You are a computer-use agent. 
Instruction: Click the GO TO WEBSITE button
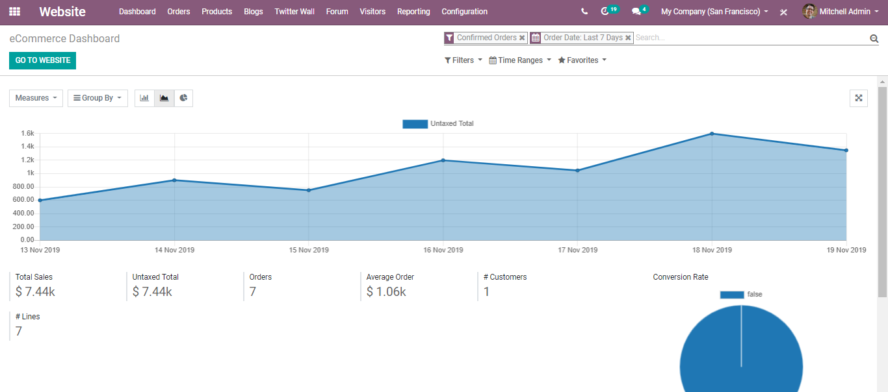[x=43, y=60]
